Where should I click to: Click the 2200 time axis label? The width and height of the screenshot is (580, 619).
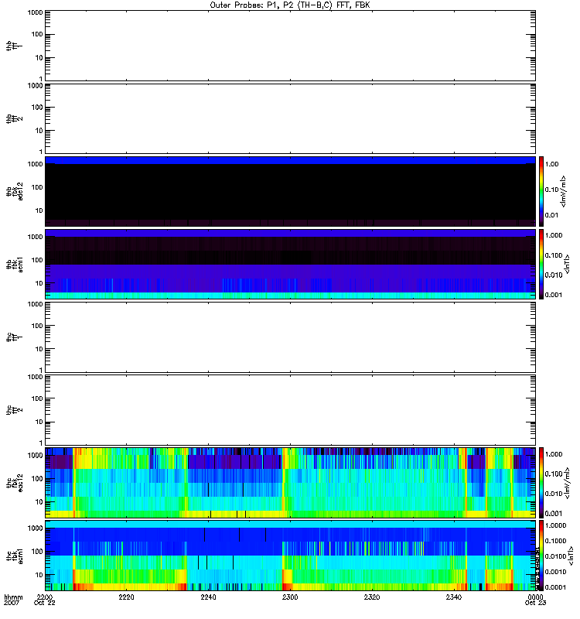click(45, 598)
